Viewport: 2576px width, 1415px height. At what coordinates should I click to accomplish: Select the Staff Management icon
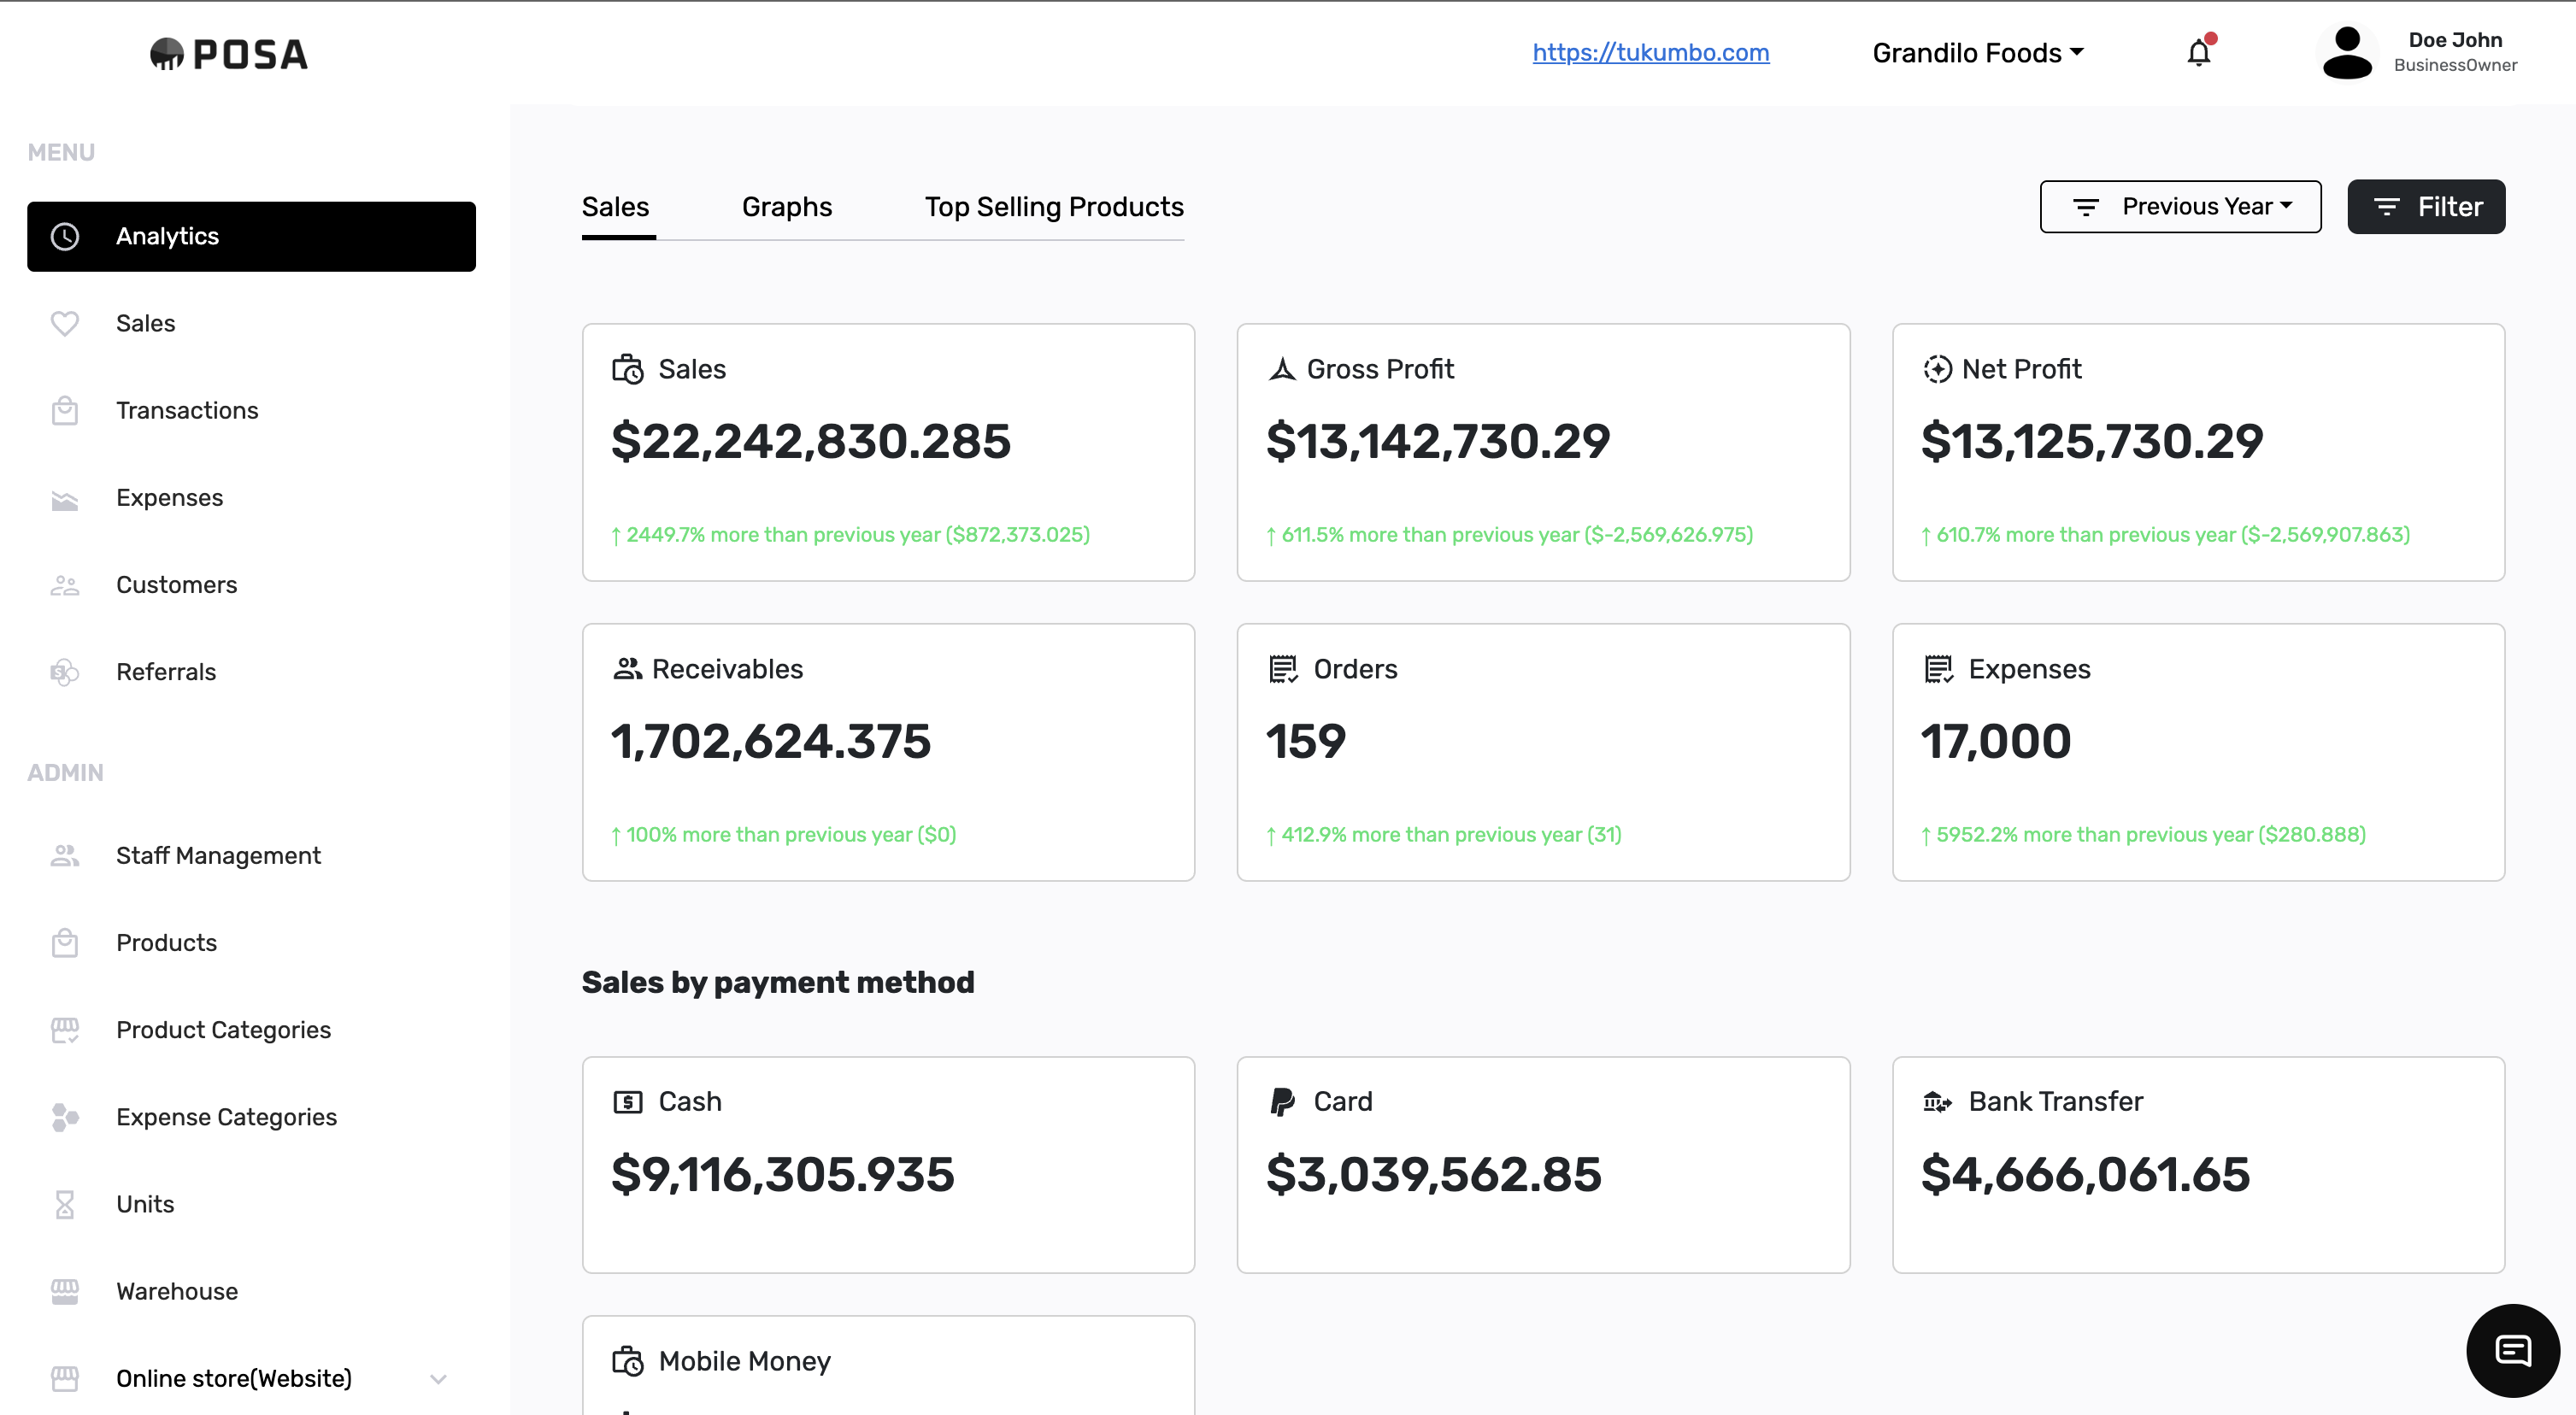click(x=65, y=855)
